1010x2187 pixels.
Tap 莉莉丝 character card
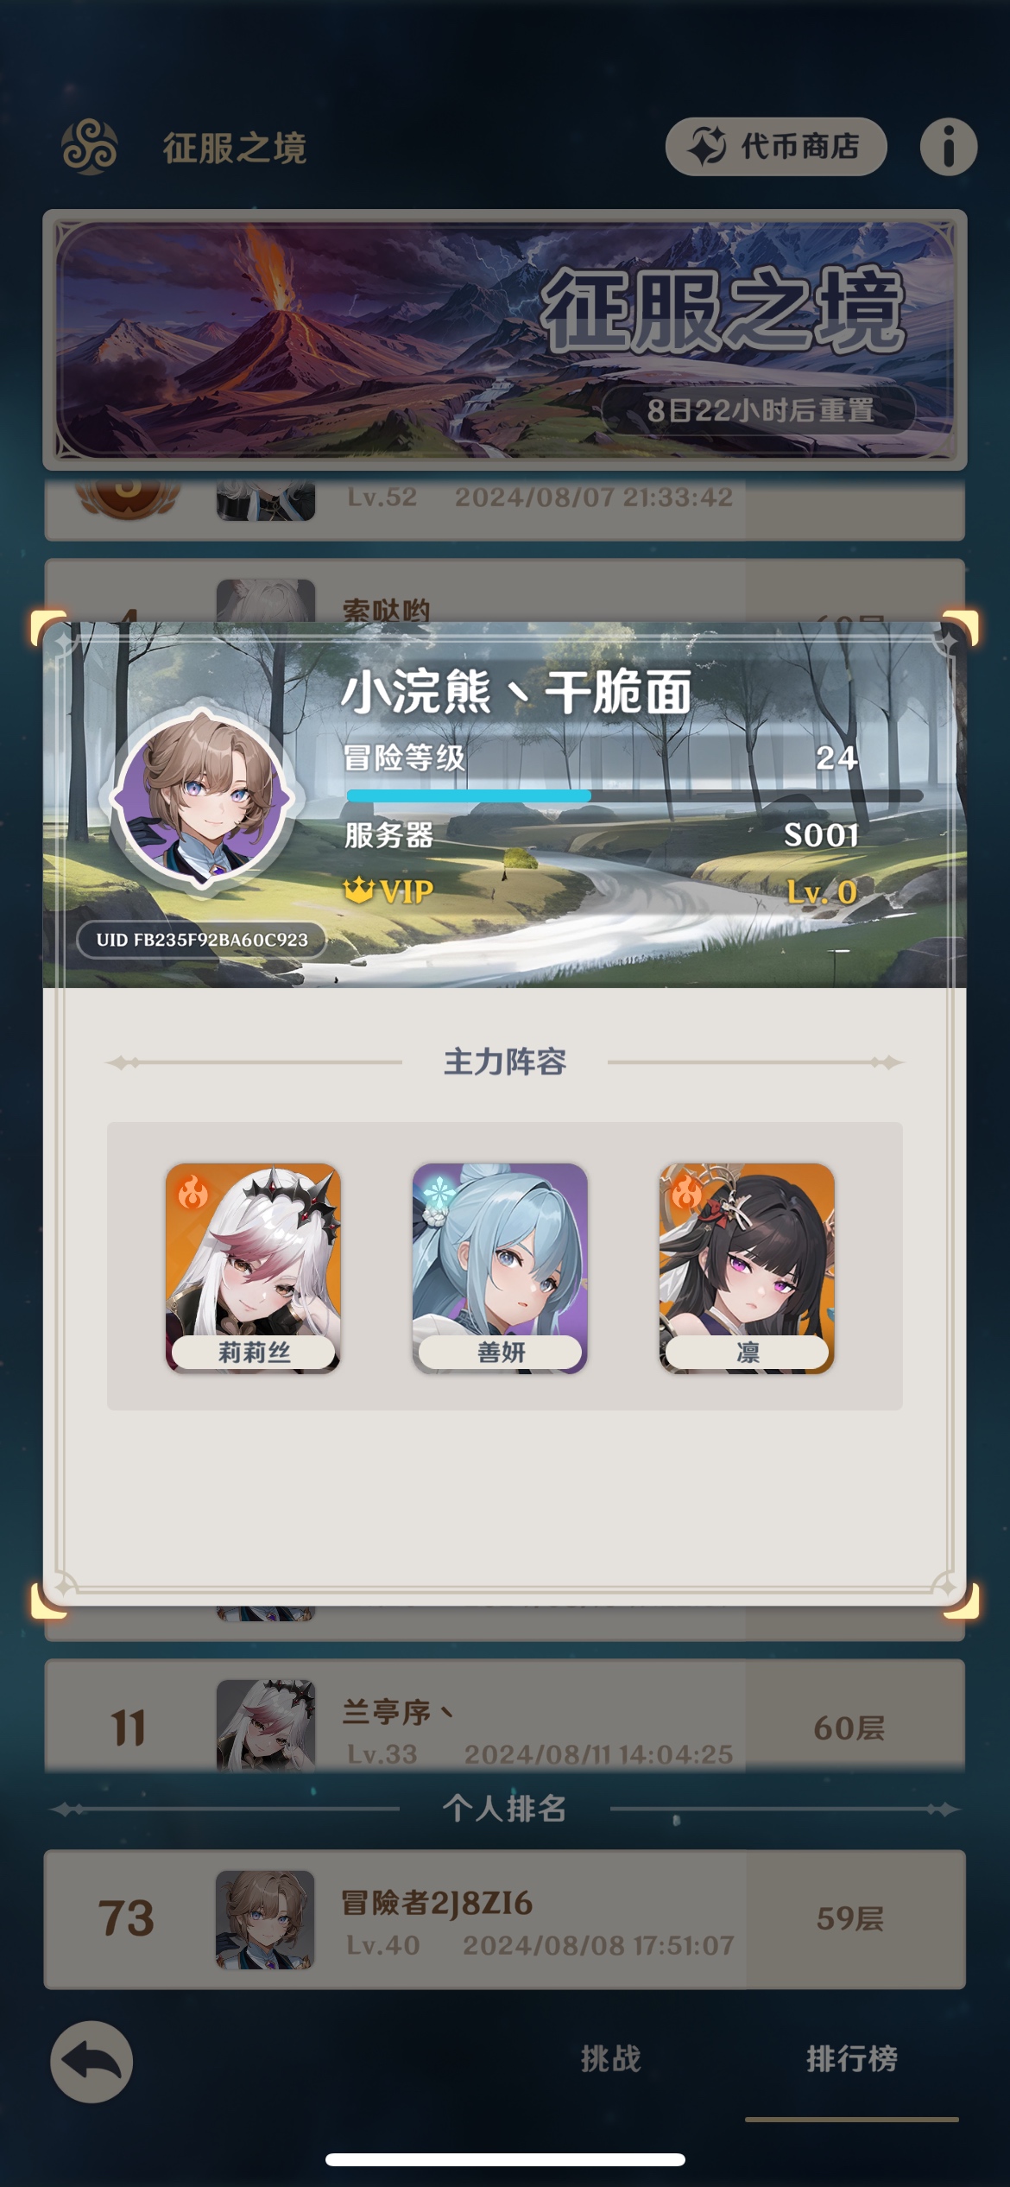pos(253,1268)
